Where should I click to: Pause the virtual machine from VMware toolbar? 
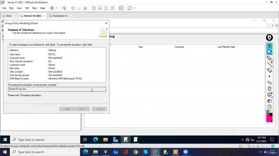52,8
